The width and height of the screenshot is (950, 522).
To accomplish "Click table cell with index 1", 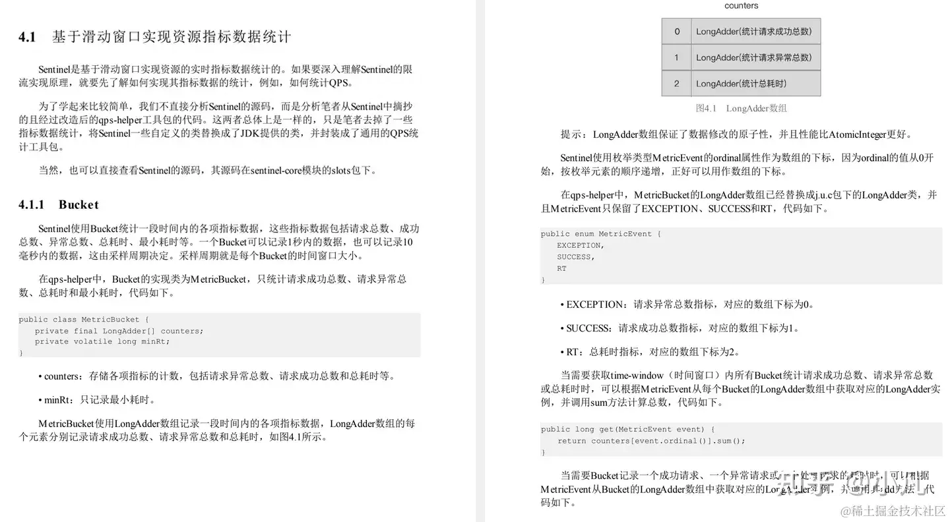I will point(677,57).
